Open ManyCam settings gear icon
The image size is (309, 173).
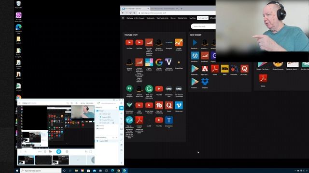121,103
